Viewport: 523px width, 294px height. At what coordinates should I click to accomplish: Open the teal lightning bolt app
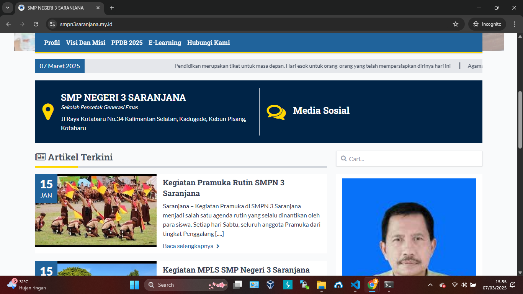coord(288,285)
